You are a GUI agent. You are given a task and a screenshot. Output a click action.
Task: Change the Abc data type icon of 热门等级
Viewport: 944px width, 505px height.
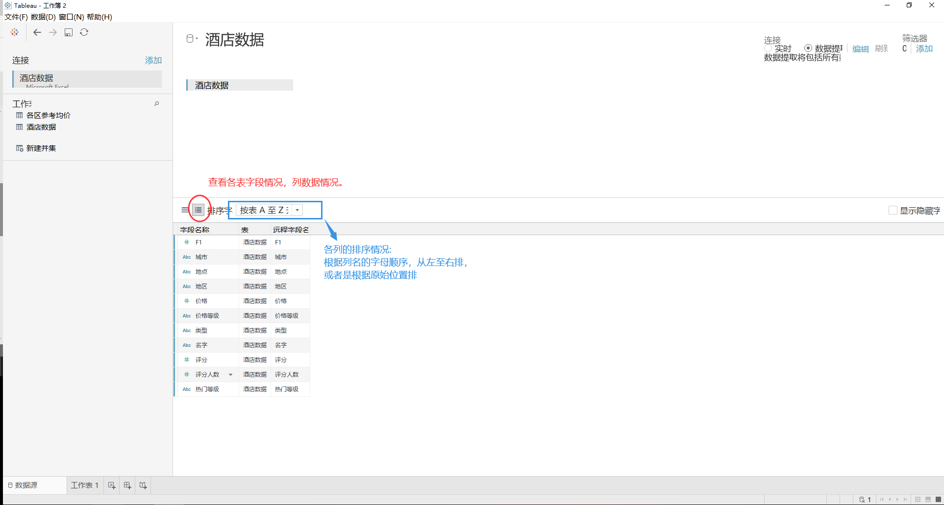[187, 389]
